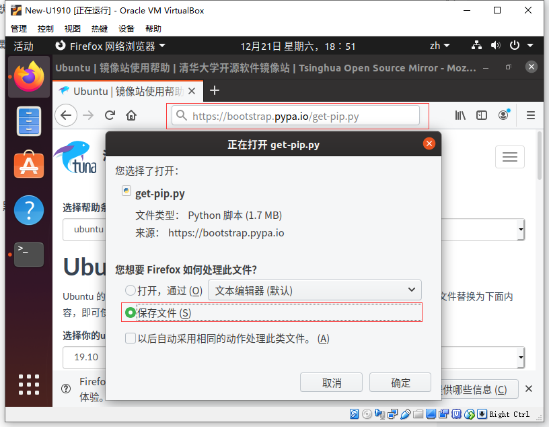Go back with the Firefox back arrow
The image size is (549, 427).
[66, 115]
